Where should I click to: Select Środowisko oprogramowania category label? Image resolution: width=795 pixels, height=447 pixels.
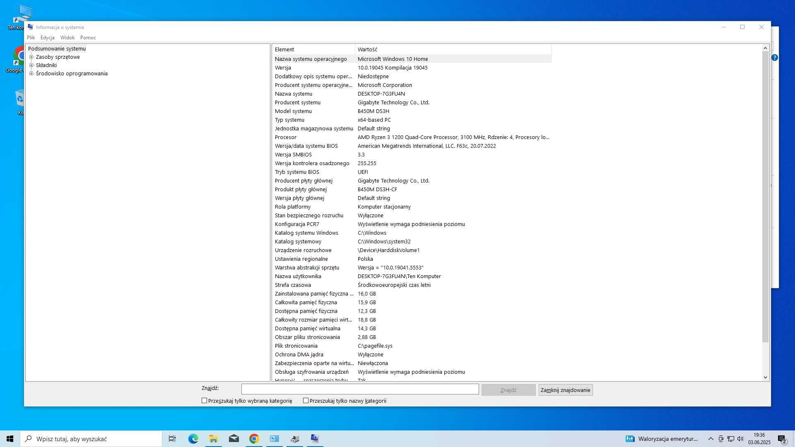[72, 74]
